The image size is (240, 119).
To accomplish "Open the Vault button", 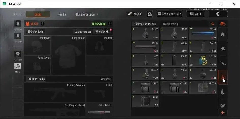I will pyautogui.click(x=196, y=14).
